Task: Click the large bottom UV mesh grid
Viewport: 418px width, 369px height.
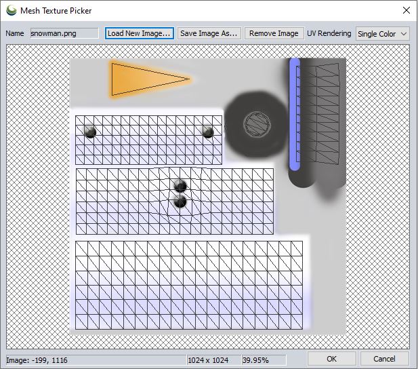Action: [x=188, y=286]
